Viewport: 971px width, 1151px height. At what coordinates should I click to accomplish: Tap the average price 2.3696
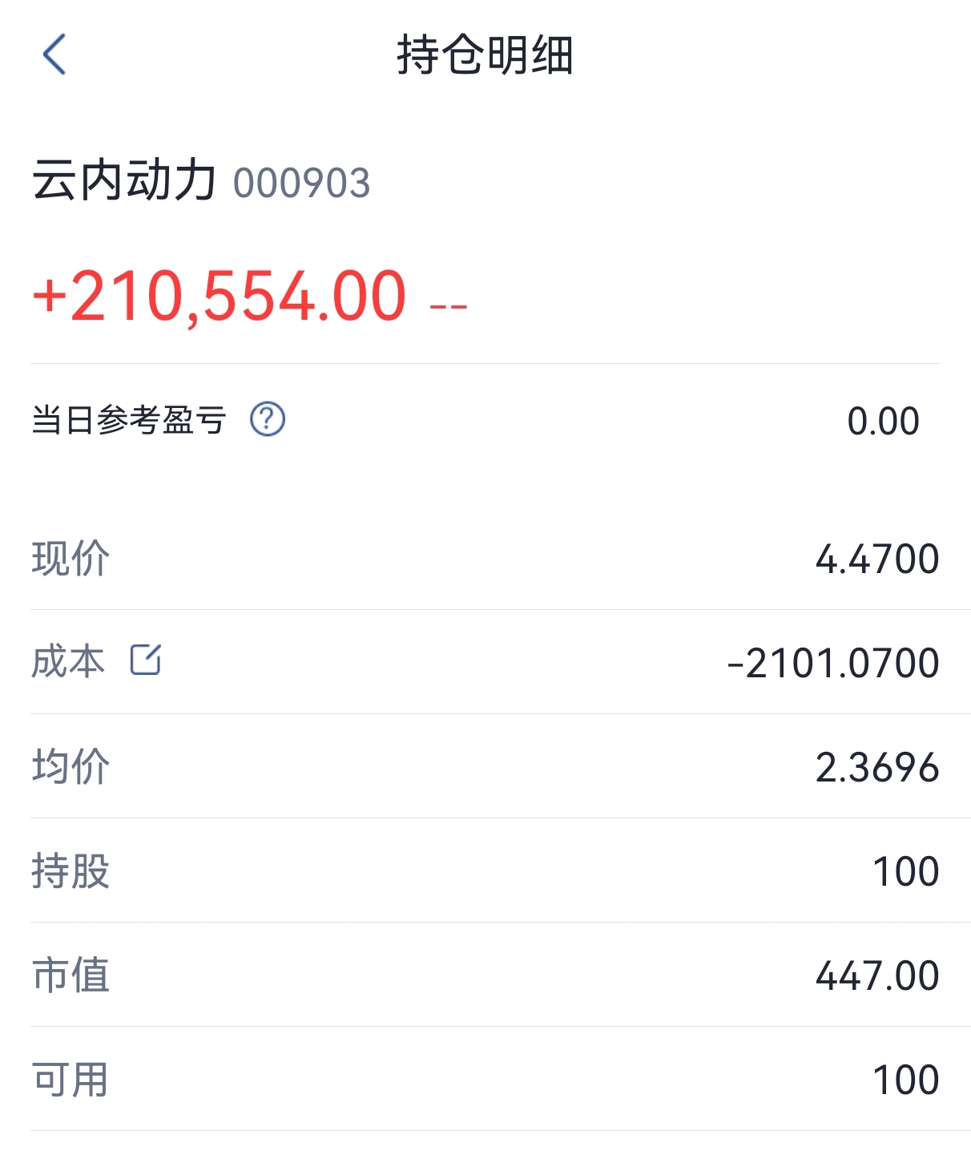coord(877,768)
